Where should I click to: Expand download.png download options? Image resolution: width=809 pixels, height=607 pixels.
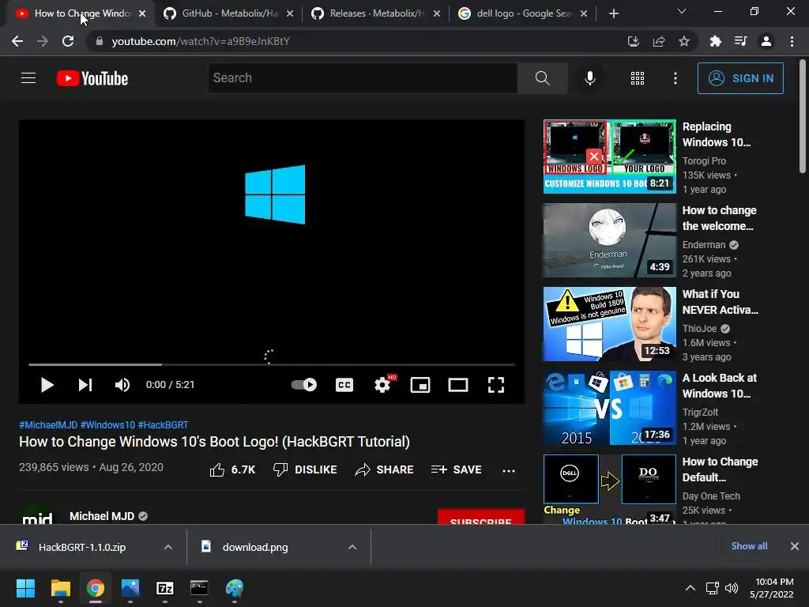(352, 547)
